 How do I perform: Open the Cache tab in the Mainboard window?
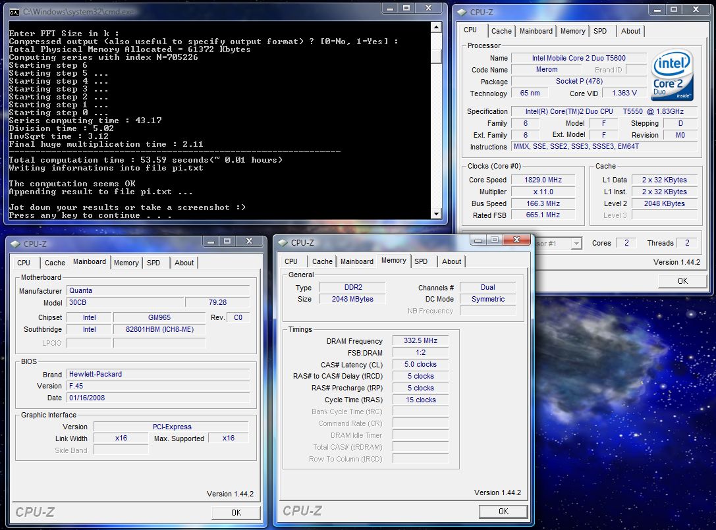coord(55,263)
